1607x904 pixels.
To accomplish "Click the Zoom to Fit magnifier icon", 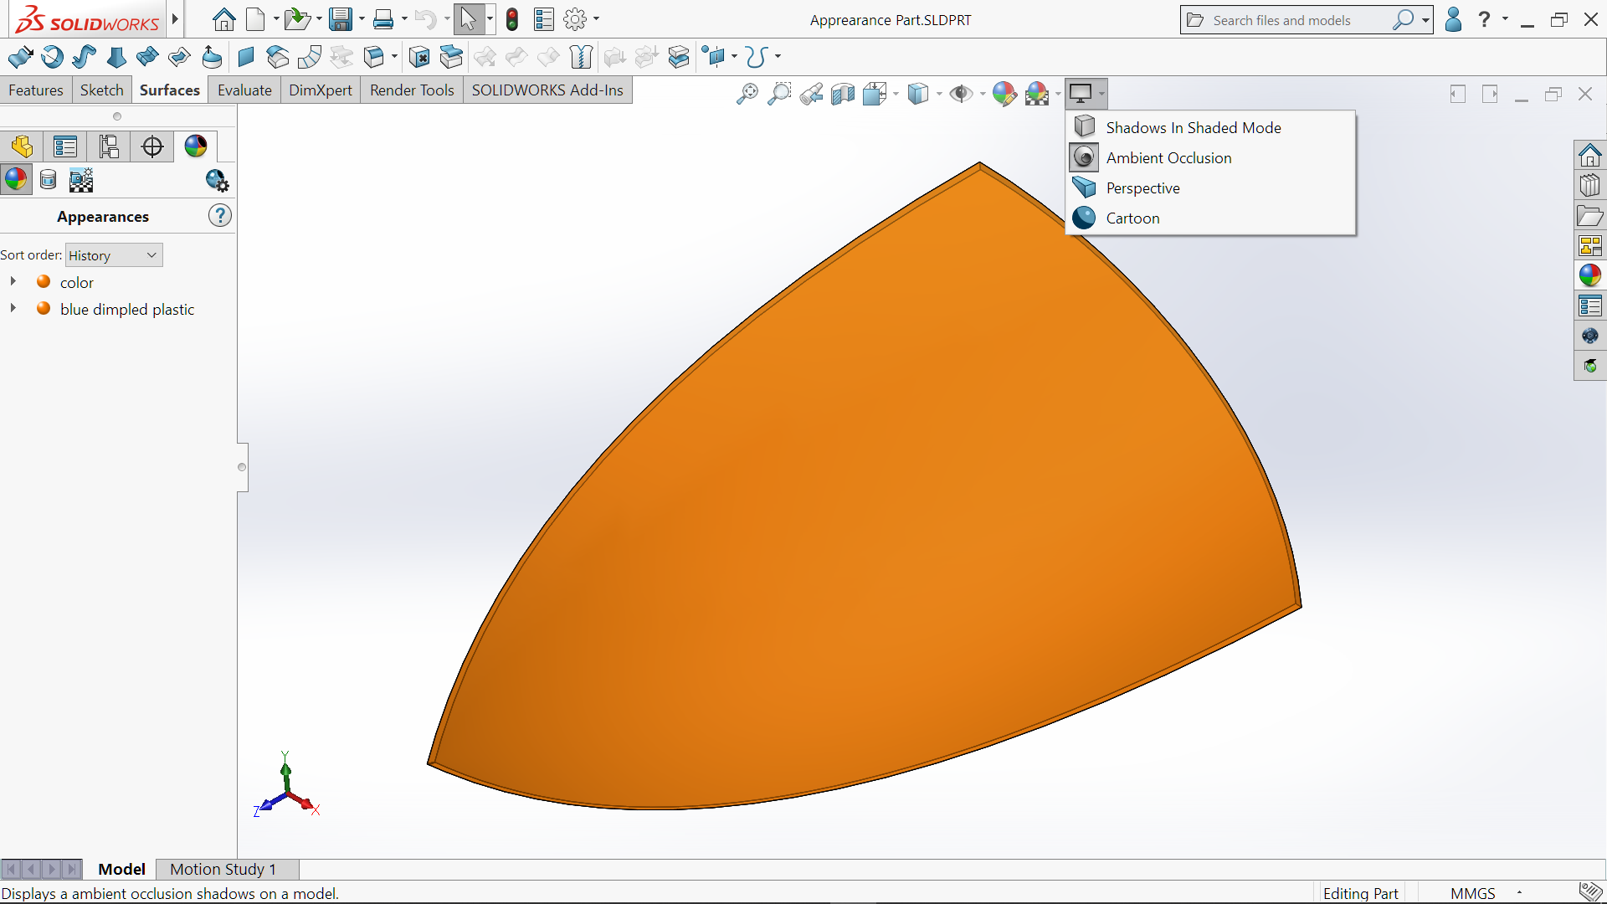I will [747, 94].
